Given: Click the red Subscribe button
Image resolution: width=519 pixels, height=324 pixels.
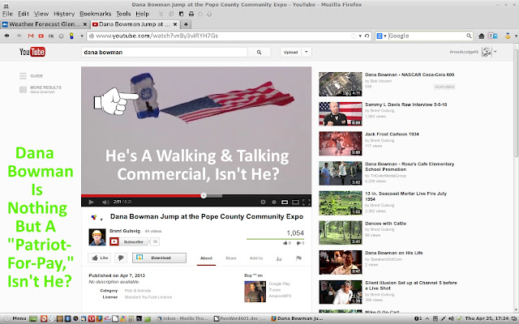Looking at the screenshot, I should (x=129, y=241).
